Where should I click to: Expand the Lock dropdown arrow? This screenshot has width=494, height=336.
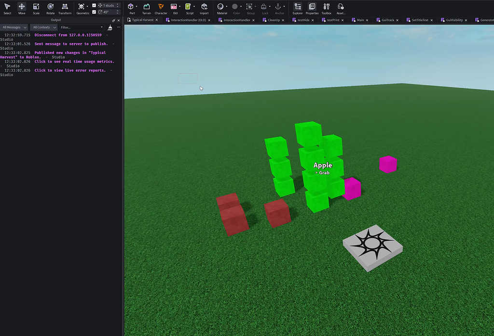[x=270, y=7]
